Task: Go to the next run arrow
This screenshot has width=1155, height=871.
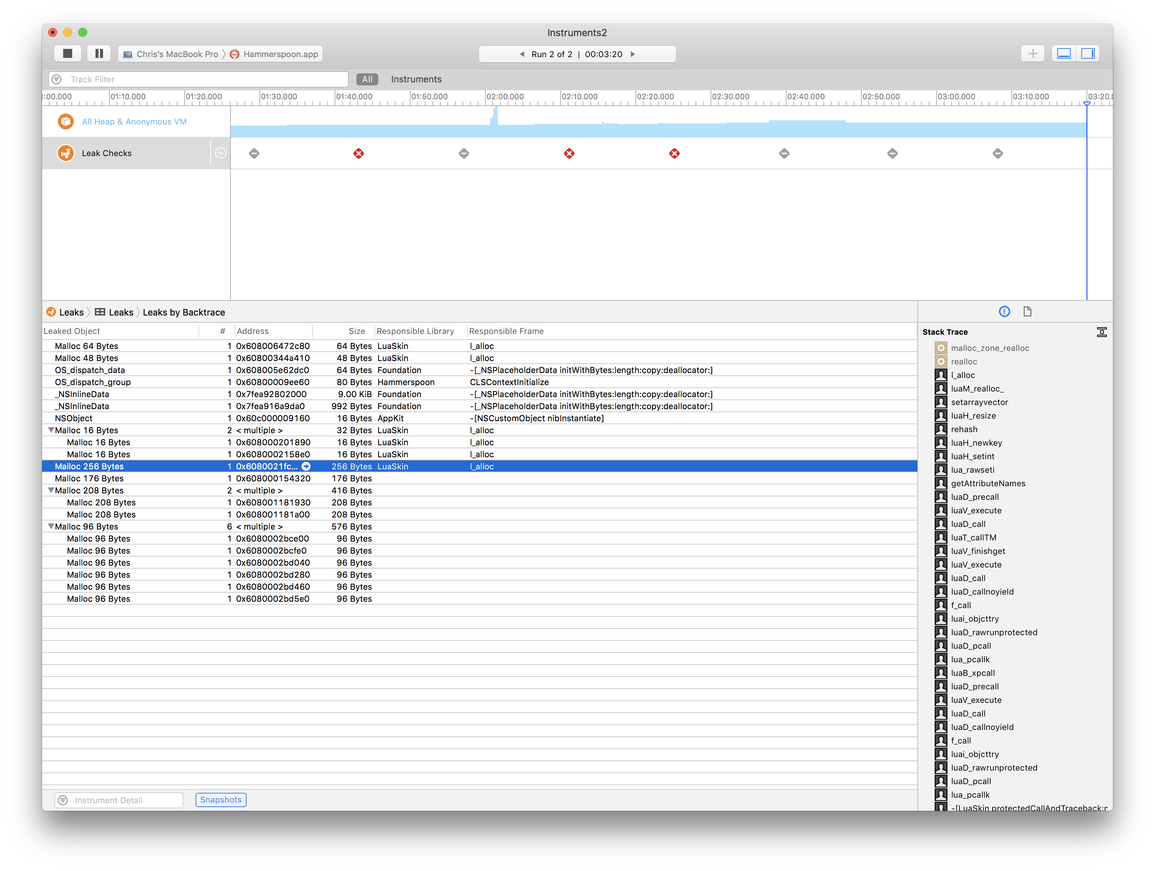Action: [x=632, y=54]
